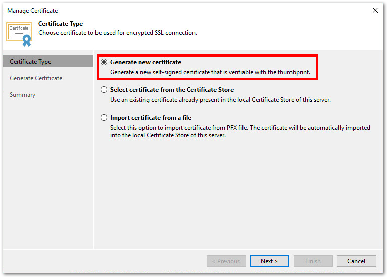Jump to the Summary sidebar step
Screen dimensions: 388x278
[x=22, y=95]
